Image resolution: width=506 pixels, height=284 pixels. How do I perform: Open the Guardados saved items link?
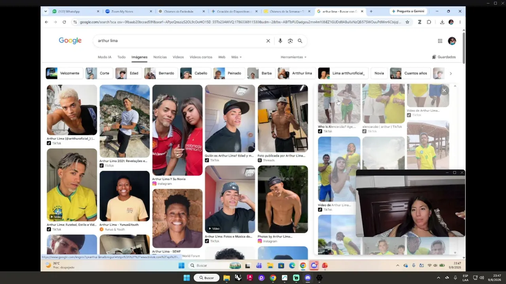coord(444,57)
